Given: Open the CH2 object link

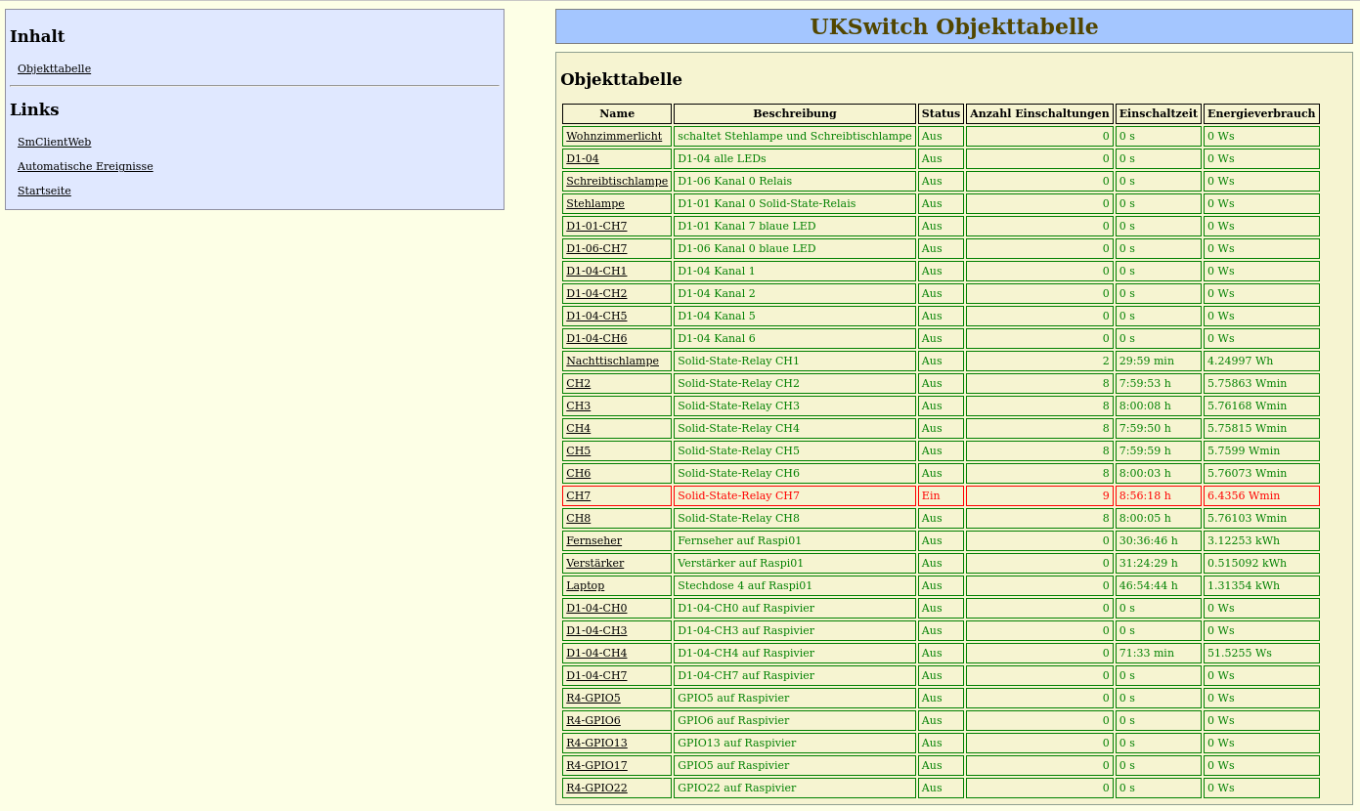Looking at the screenshot, I should 578,383.
